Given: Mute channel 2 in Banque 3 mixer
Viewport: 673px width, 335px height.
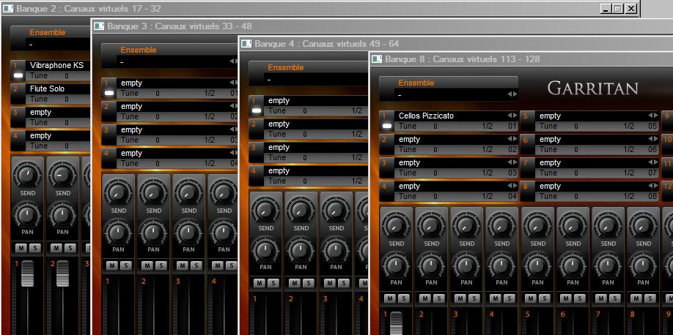Looking at the screenshot, I should click(147, 266).
